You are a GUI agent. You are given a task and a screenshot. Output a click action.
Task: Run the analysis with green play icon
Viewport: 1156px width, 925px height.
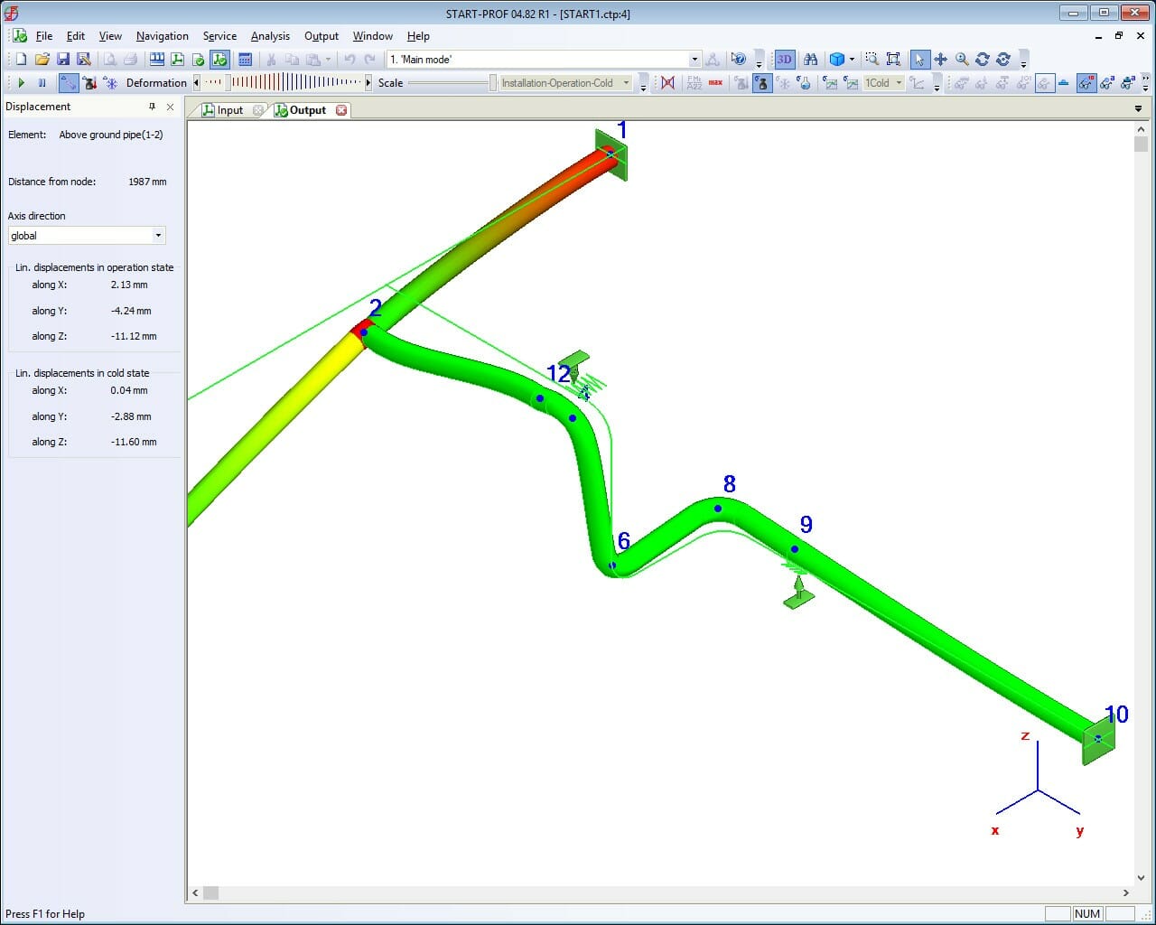point(22,82)
